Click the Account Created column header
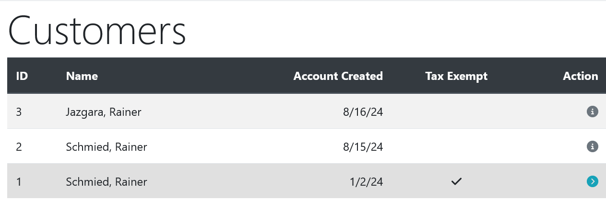 point(338,76)
